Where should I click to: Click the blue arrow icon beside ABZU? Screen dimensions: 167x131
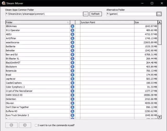73,34
